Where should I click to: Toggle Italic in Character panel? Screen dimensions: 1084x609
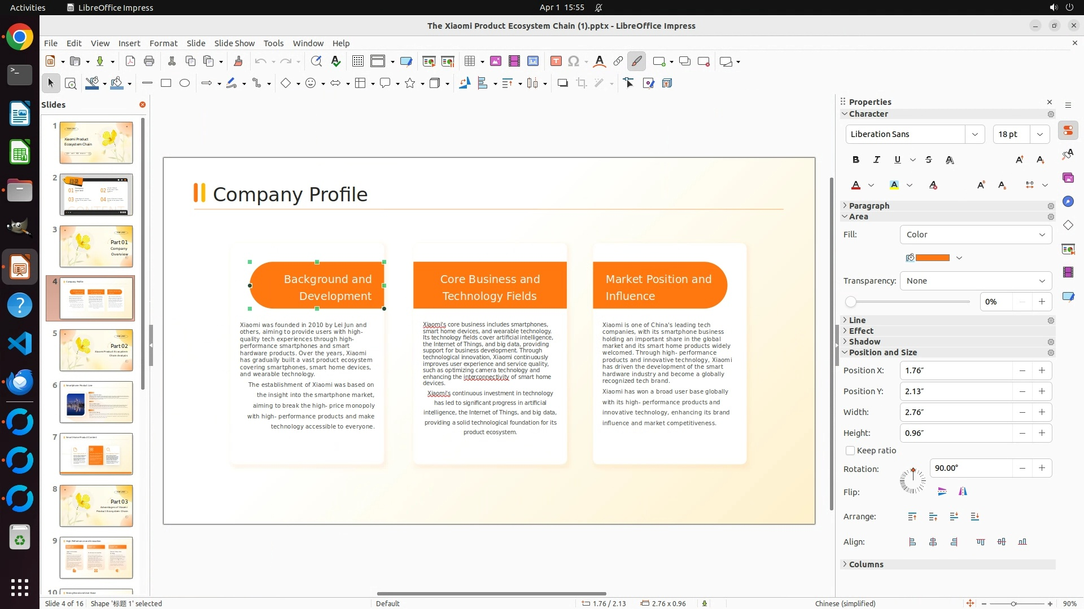tap(877, 160)
